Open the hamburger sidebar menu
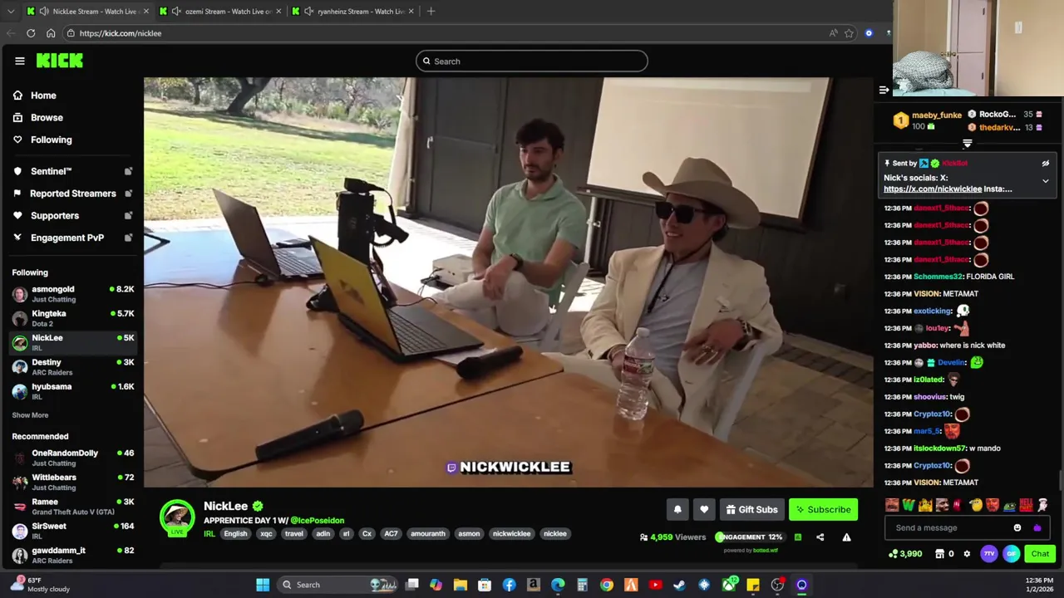The width and height of the screenshot is (1064, 598). pyautogui.click(x=19, y=61)
